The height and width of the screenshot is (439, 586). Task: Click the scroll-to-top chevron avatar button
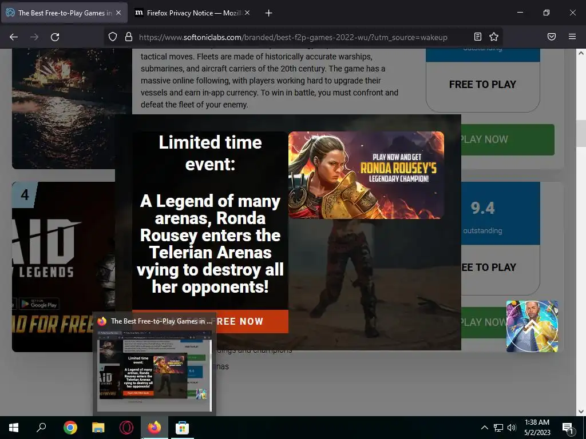click(532, 326)
